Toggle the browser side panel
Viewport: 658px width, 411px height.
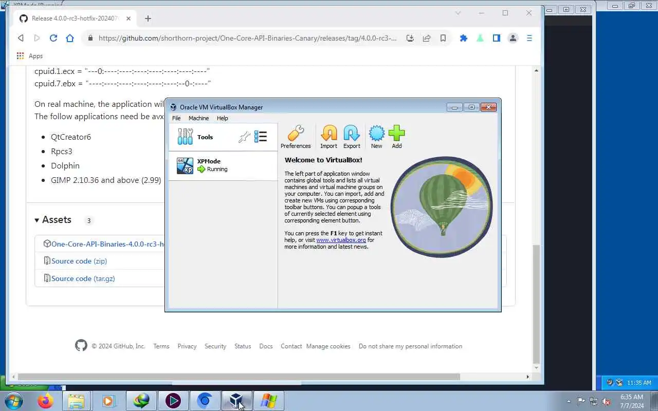tap(497, 38)
